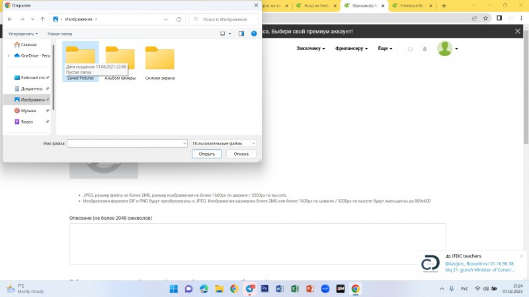Bookmark this page with star icon
Viewport: 529px width, 297px height.
485,18
